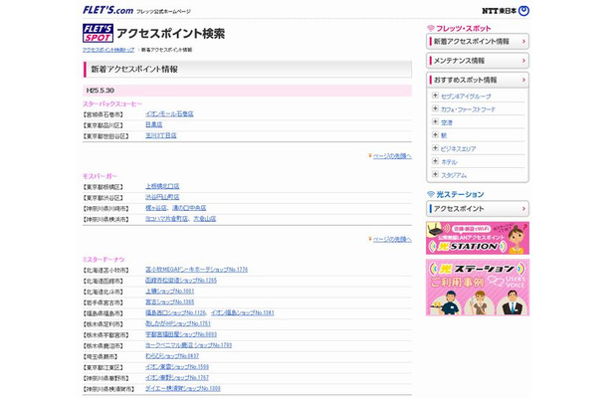Expand the ホテル plus icon

[x=435, y=161]
